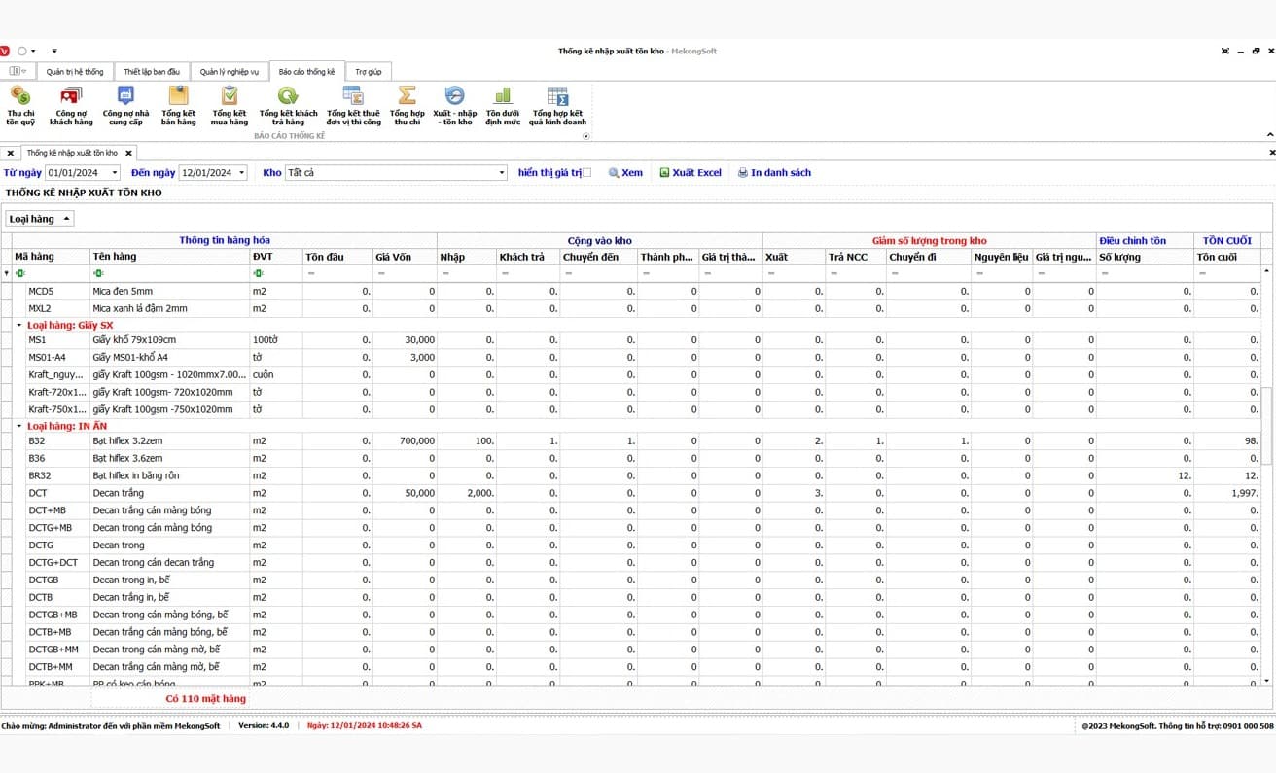1276x773 pixels.
Task: Toggle the hiển thị giá trị checkbox
Action: (x=586, y=172)
